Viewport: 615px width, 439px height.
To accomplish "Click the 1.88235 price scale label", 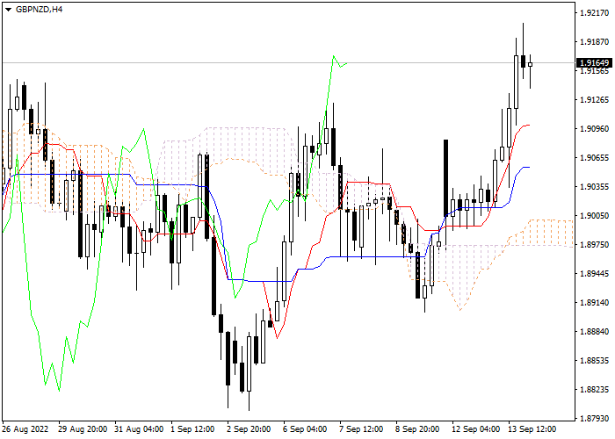I will pos(594,390).
